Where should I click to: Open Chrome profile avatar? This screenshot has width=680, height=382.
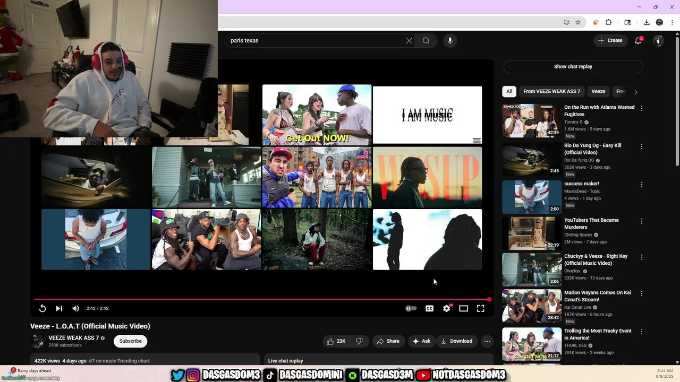point(659,22)
